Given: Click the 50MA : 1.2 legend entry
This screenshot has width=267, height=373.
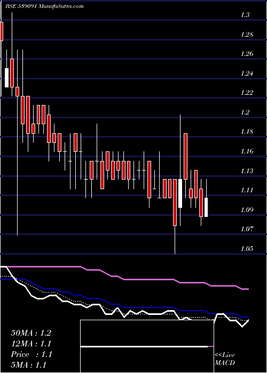Looking at the screenshot, I should [x=31, y=333].
